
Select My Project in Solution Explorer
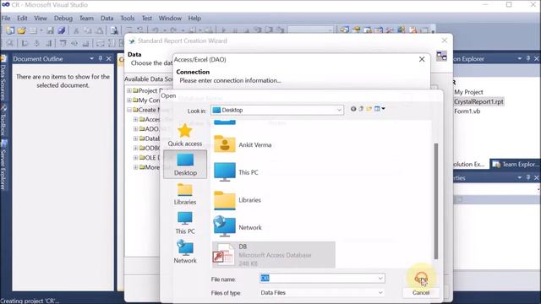coord(468,92)
